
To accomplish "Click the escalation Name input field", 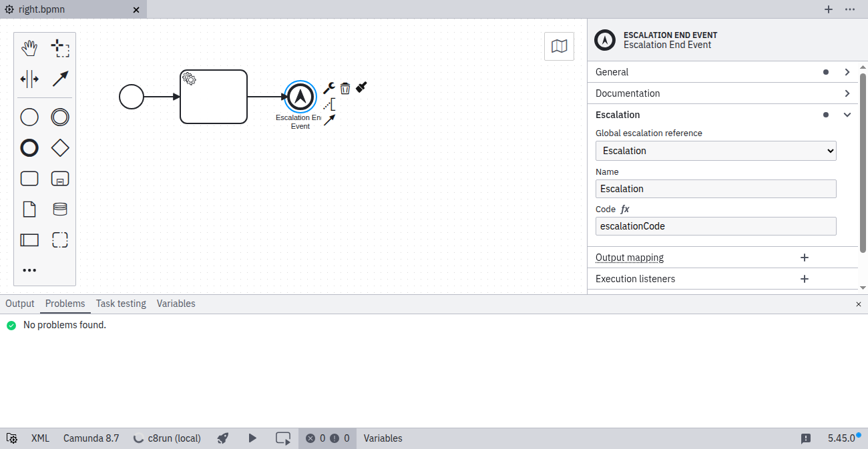I will pos(715,189).
